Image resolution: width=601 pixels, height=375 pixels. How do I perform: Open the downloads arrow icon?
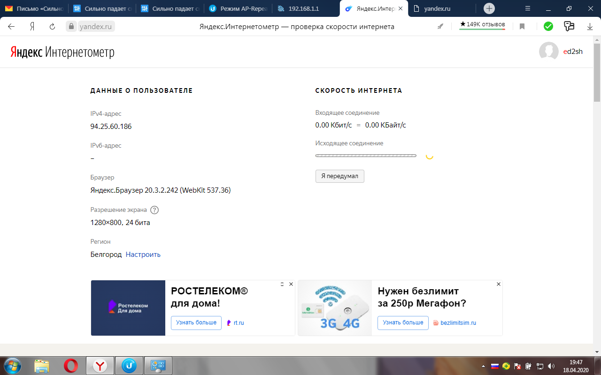[590, 27]
